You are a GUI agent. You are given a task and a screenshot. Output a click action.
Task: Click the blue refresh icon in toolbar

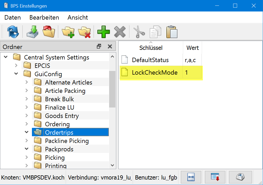[x=13, y=32]
